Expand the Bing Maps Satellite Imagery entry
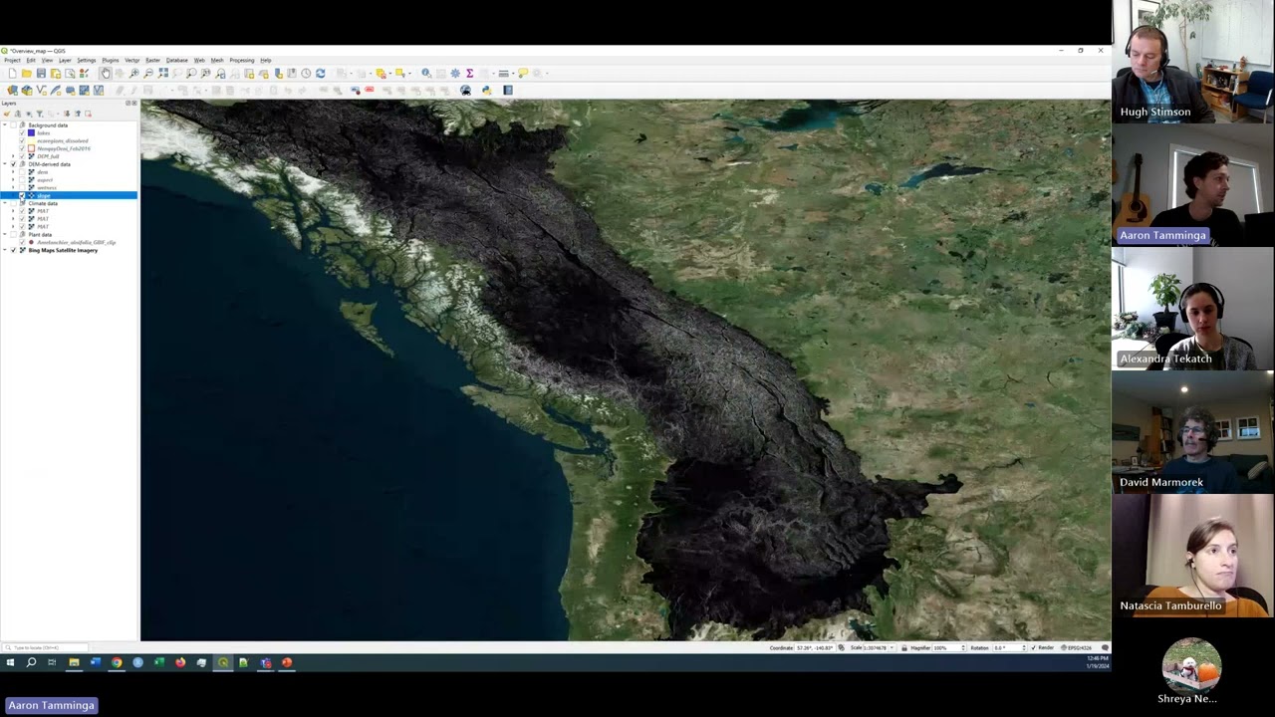 click(4, 250)
